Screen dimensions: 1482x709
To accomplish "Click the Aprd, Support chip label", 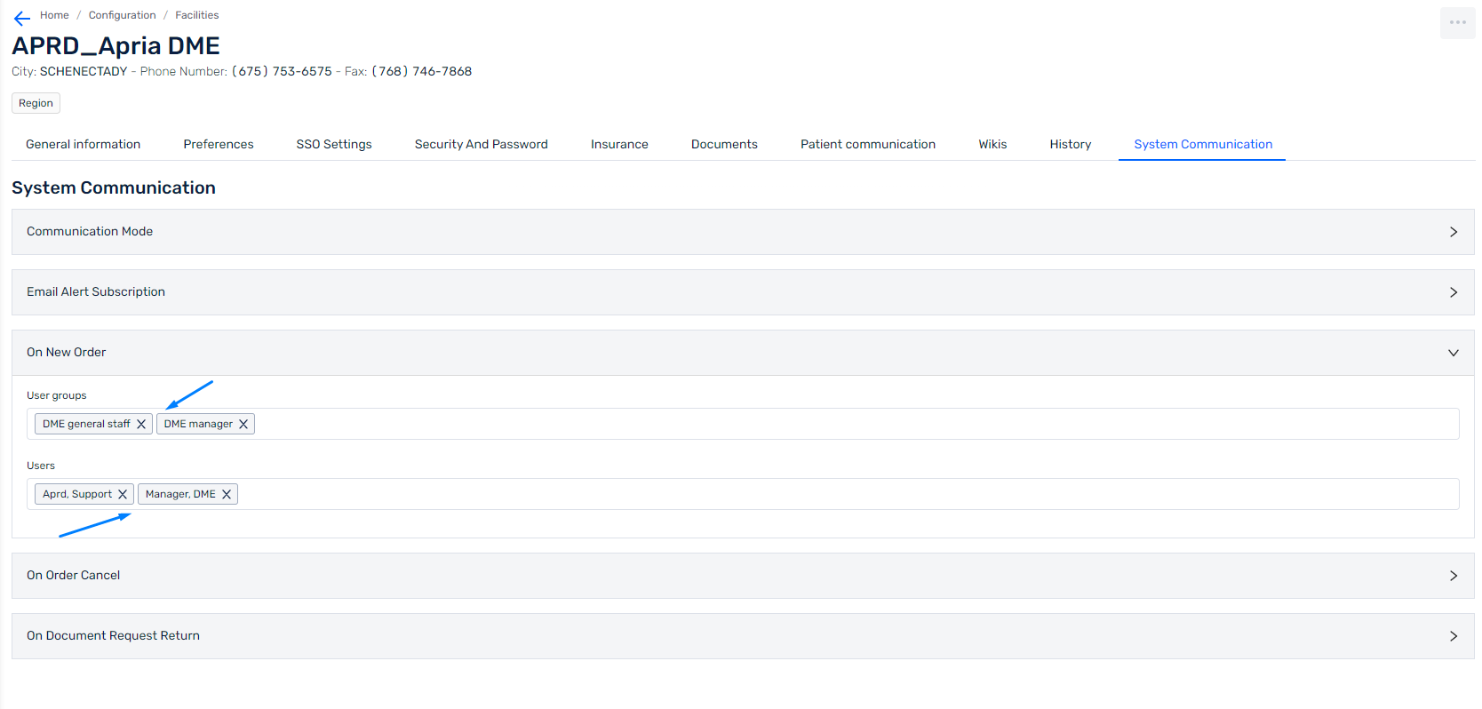I will pos(77,494).
